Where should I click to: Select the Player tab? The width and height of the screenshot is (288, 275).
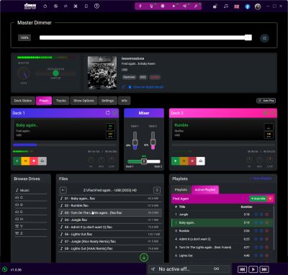(x=44, y=101)
